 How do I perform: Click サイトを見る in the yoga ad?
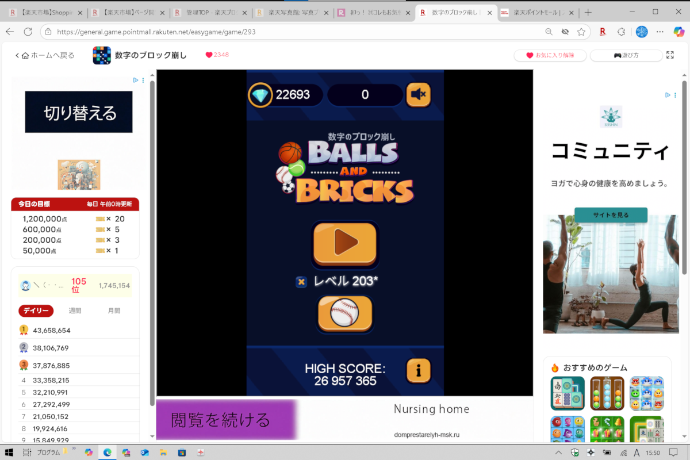pyautogui.click(x=611, y=215)
